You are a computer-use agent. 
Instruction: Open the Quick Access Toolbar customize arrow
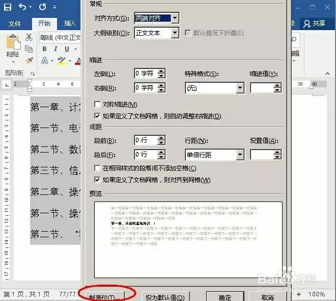55,7
